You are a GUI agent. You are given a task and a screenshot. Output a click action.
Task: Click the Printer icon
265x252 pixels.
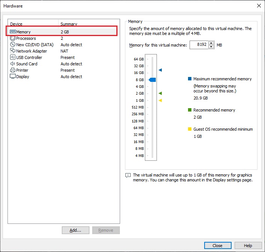tap(13, 70)
